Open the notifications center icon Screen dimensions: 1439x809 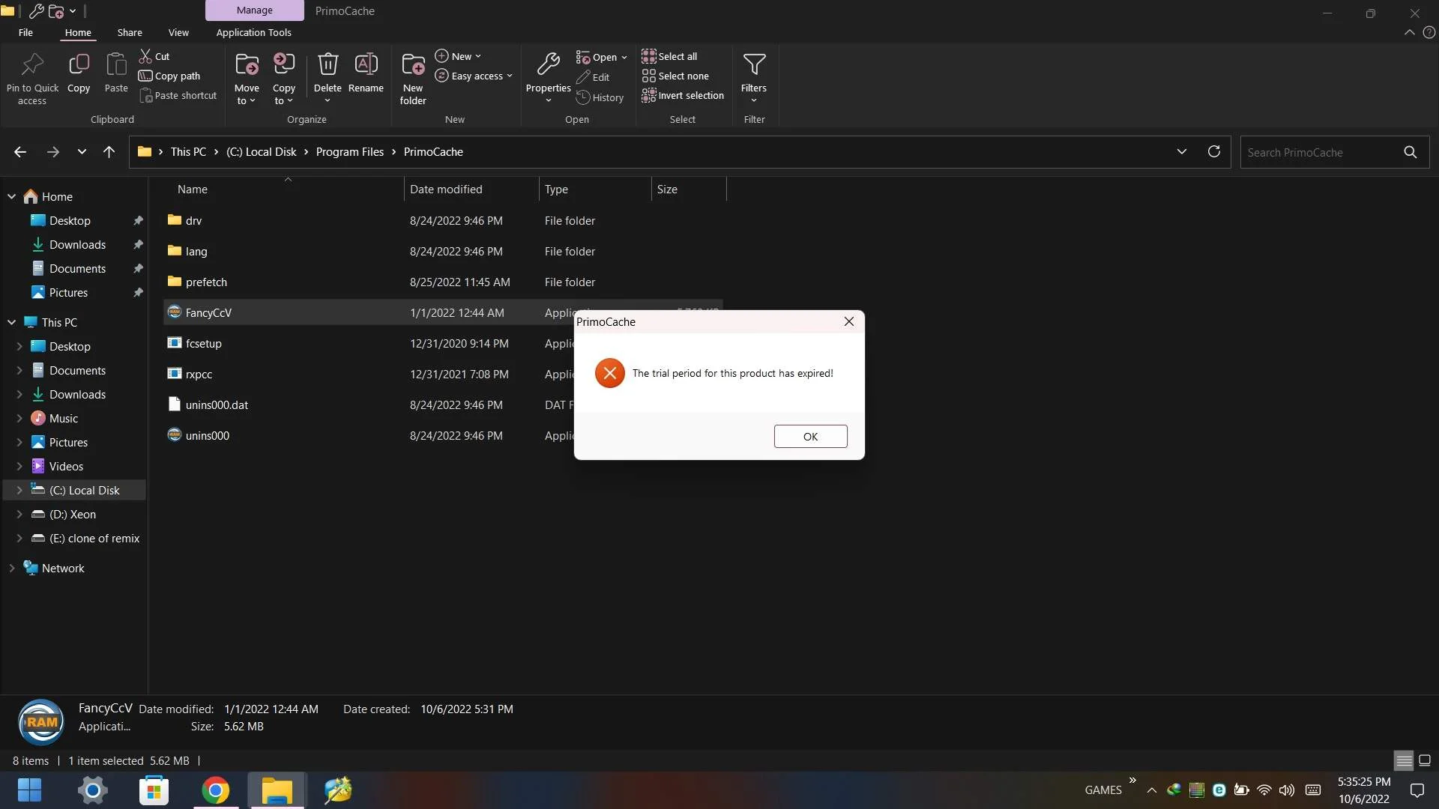pyautogui.click(x=1417, y=790)
